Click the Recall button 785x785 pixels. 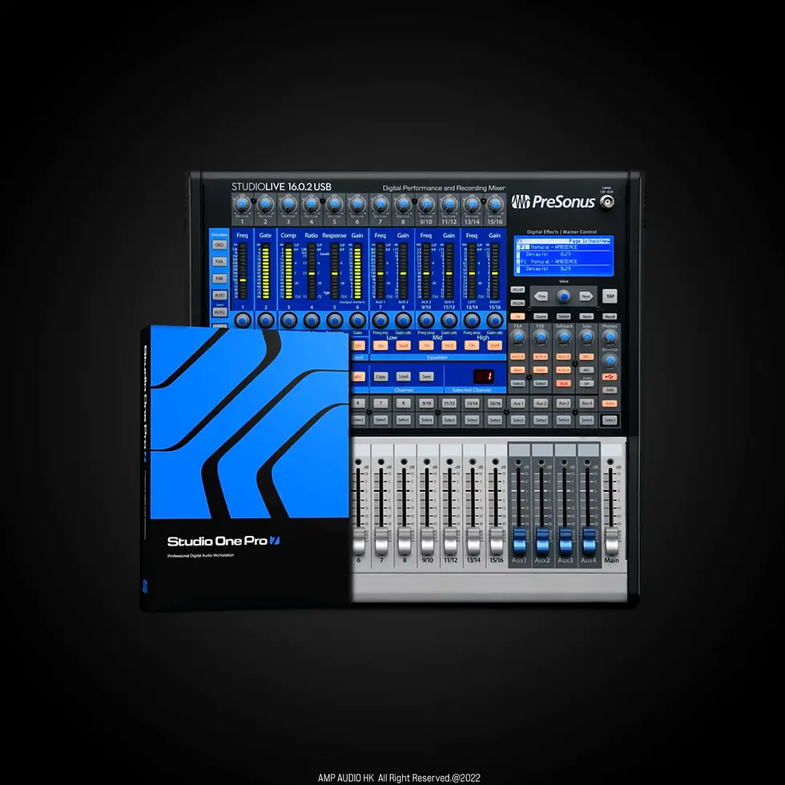[610, 316]
